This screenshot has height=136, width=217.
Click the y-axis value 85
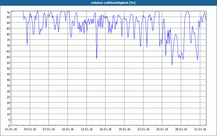8,29
